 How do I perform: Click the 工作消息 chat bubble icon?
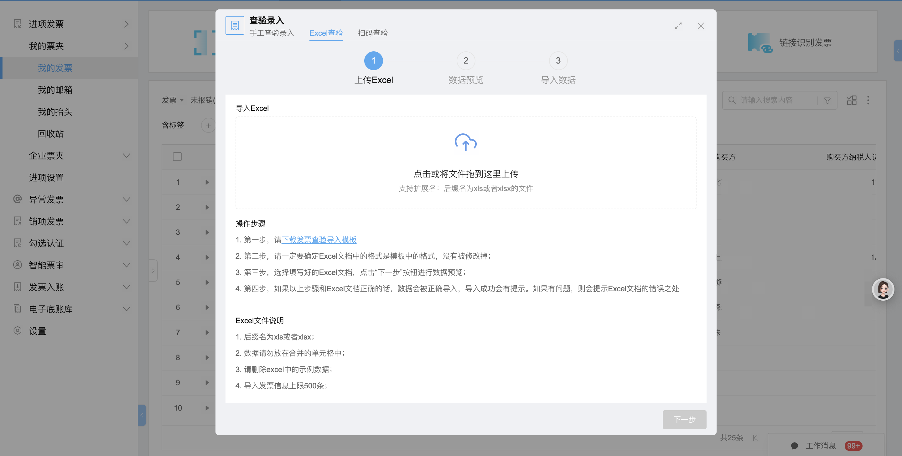point(795,445)
